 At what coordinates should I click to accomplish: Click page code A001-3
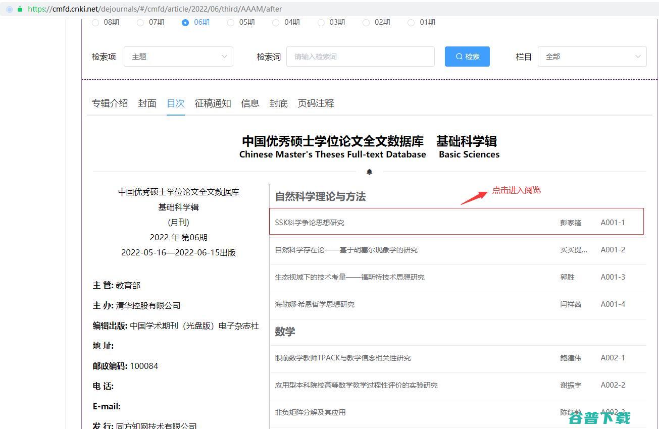[x=613, y=277]
